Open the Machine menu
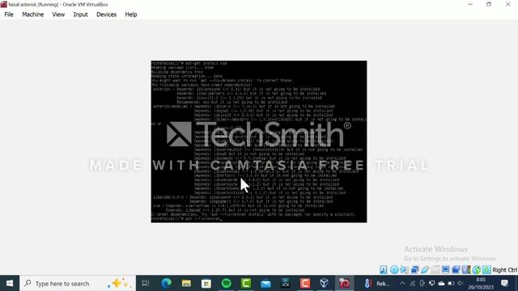Screen dimensions: 518x291 point(32,15)
